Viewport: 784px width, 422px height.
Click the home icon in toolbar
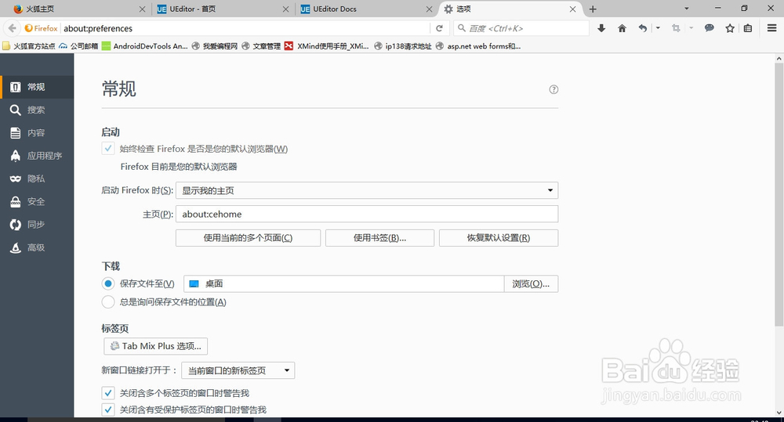(x=622, y=28)
